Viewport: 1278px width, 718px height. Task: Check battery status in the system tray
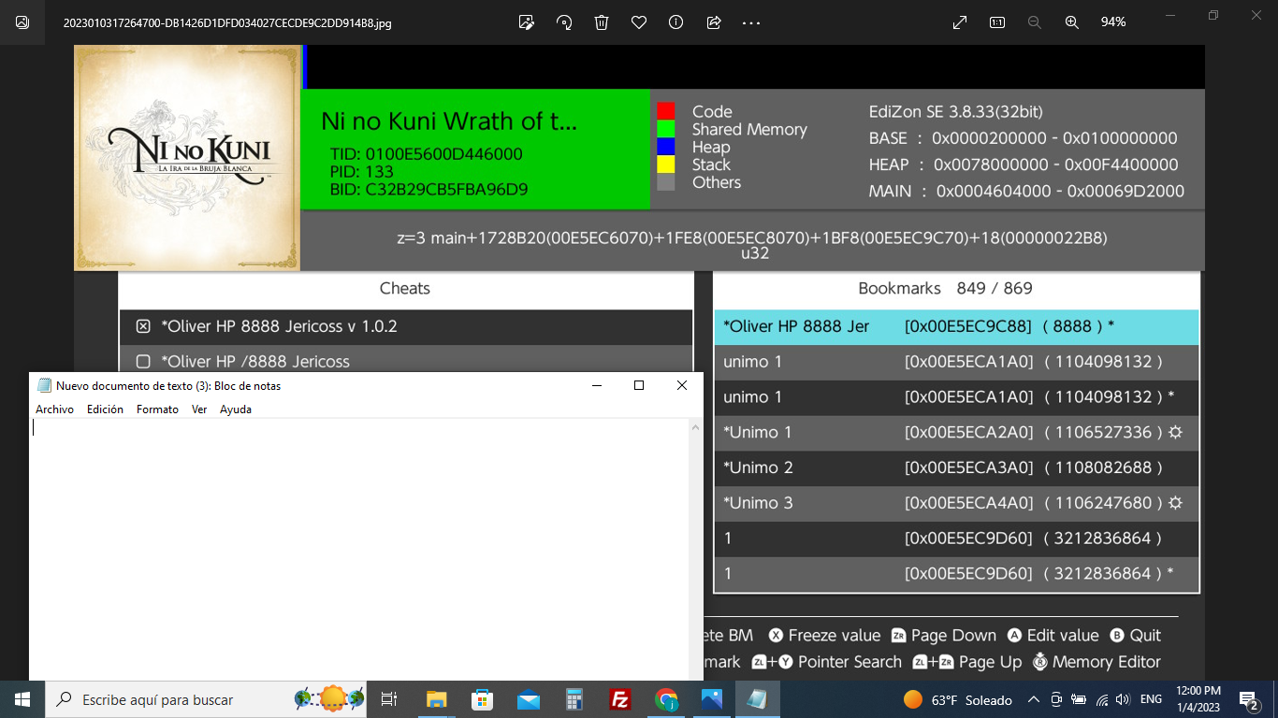point(1079,699)
